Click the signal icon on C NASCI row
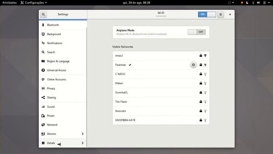The width and height of the screenshot is (273, 154). (205, 74)
